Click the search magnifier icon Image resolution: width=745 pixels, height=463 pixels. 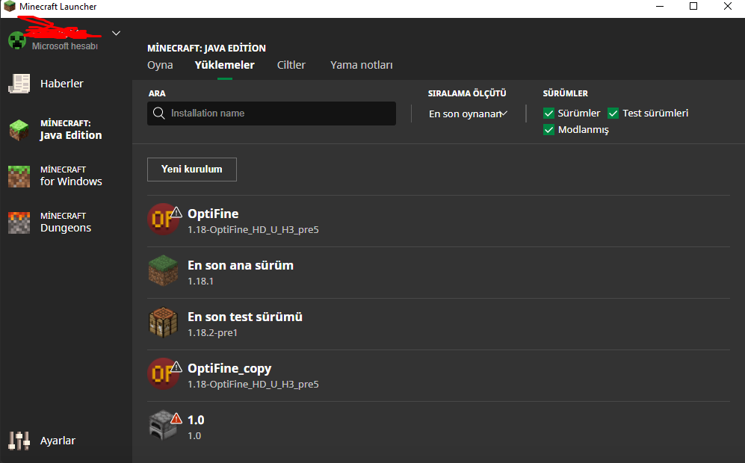pos(158,113)
